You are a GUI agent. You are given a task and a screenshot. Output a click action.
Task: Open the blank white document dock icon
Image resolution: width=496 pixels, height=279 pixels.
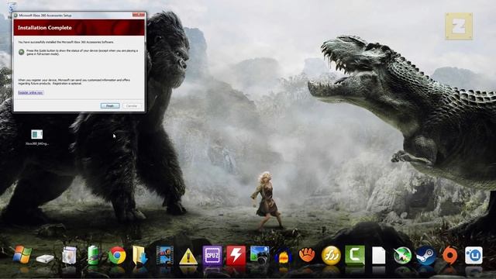378,256
